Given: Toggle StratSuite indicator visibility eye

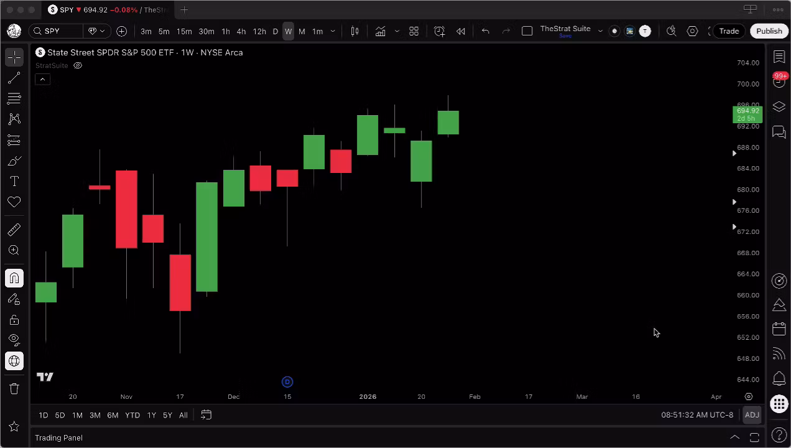Looking at the screenshot, I should click(78, 65).
